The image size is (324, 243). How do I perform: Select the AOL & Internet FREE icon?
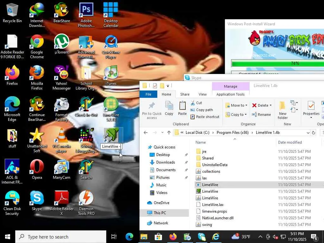pyautogui.click(x=12, y=171)
